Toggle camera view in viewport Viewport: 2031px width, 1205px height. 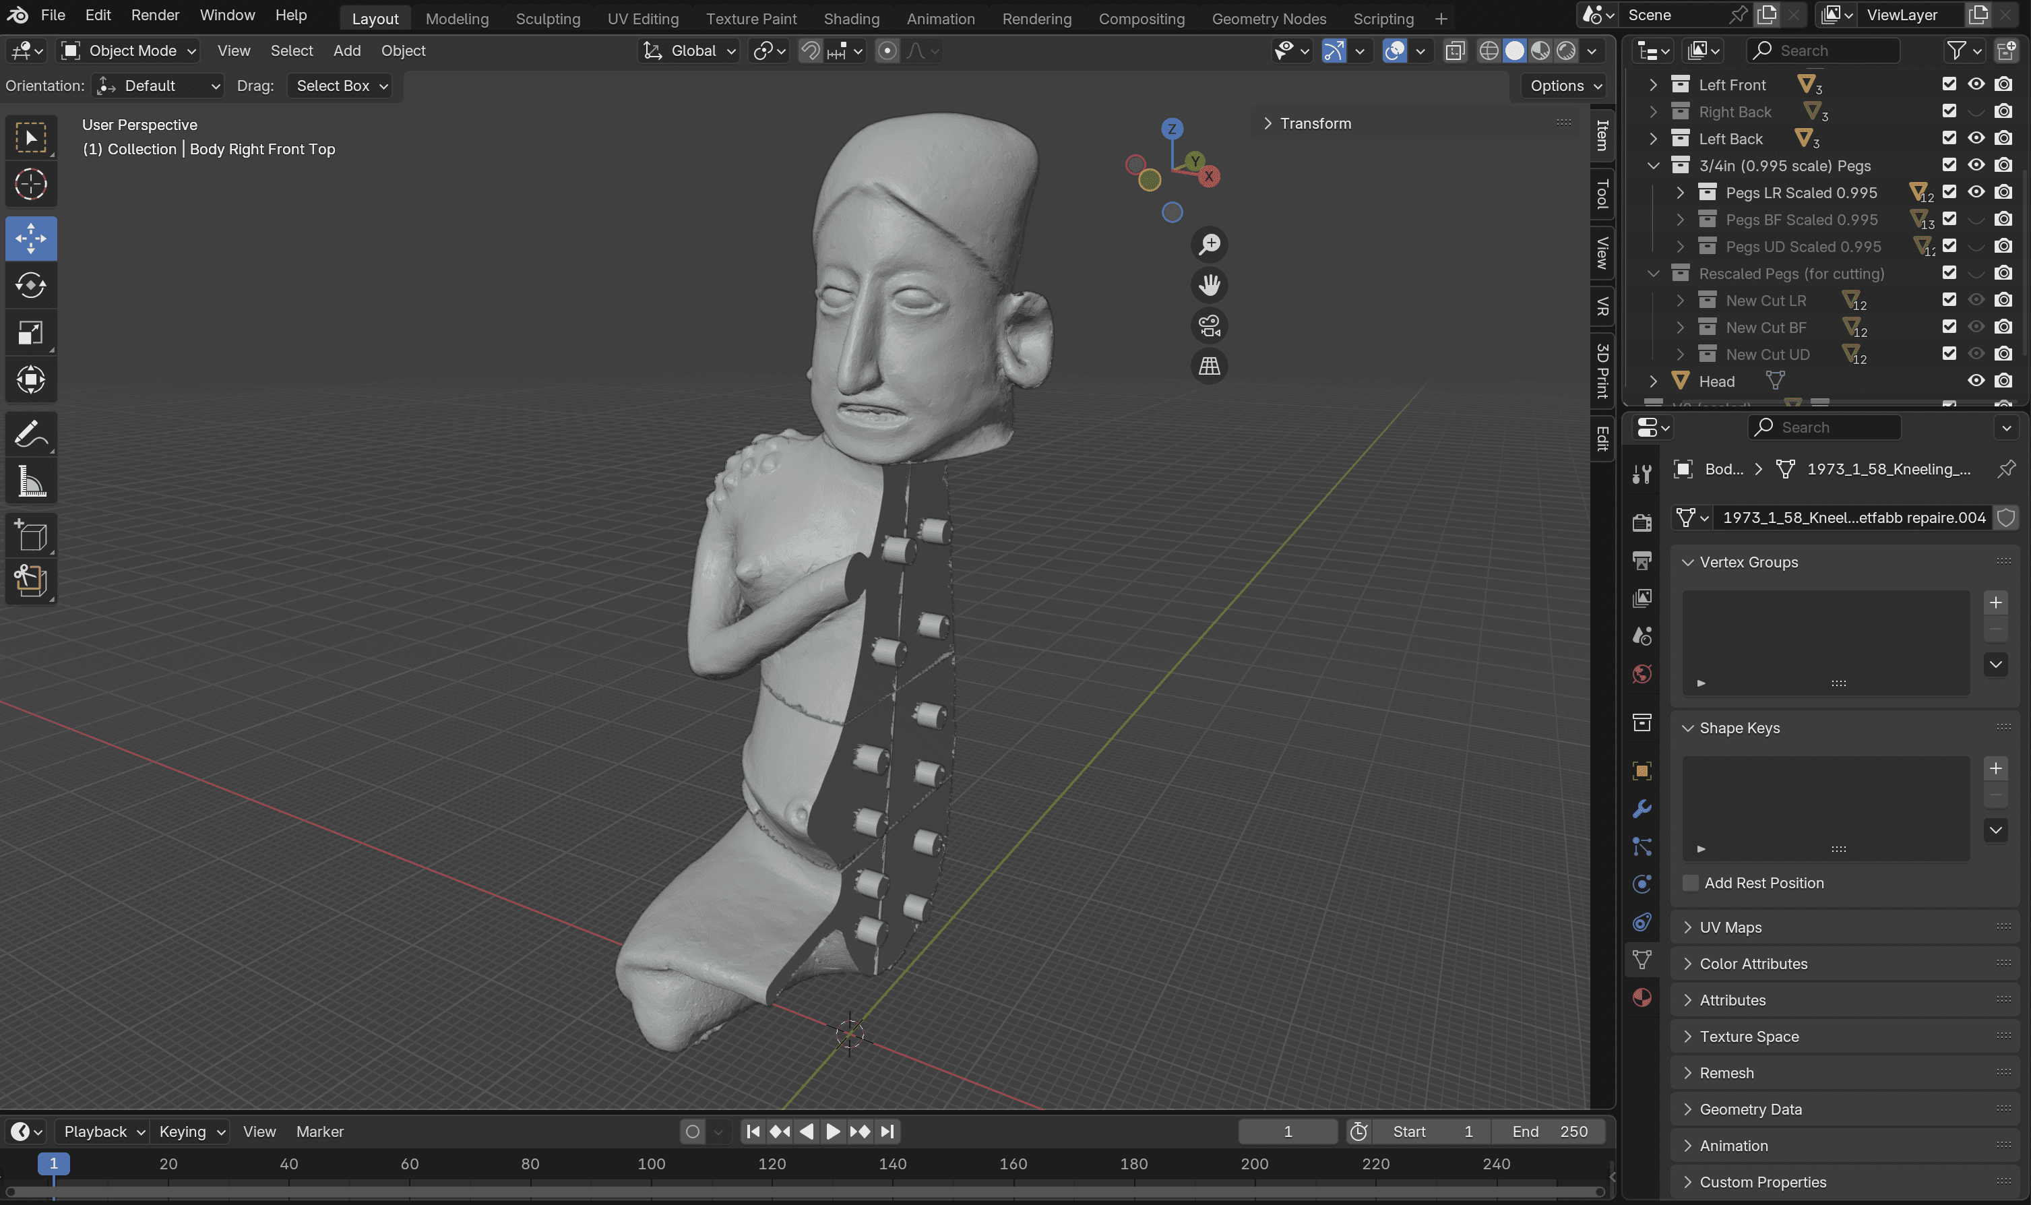[x=1209, y=326]
